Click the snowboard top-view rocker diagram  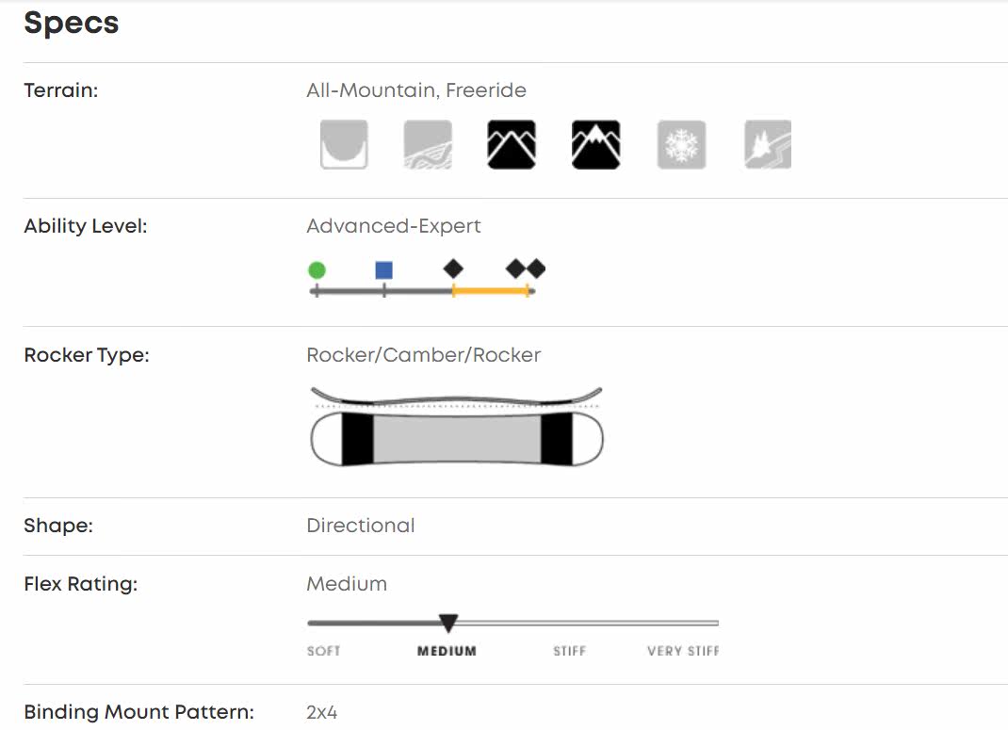pos(457,438)
